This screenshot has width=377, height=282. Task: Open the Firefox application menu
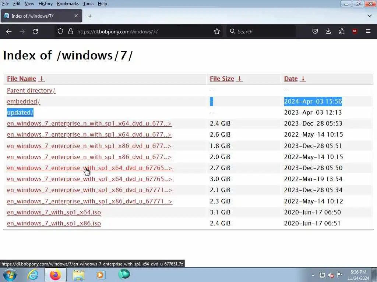click(368, 32)
